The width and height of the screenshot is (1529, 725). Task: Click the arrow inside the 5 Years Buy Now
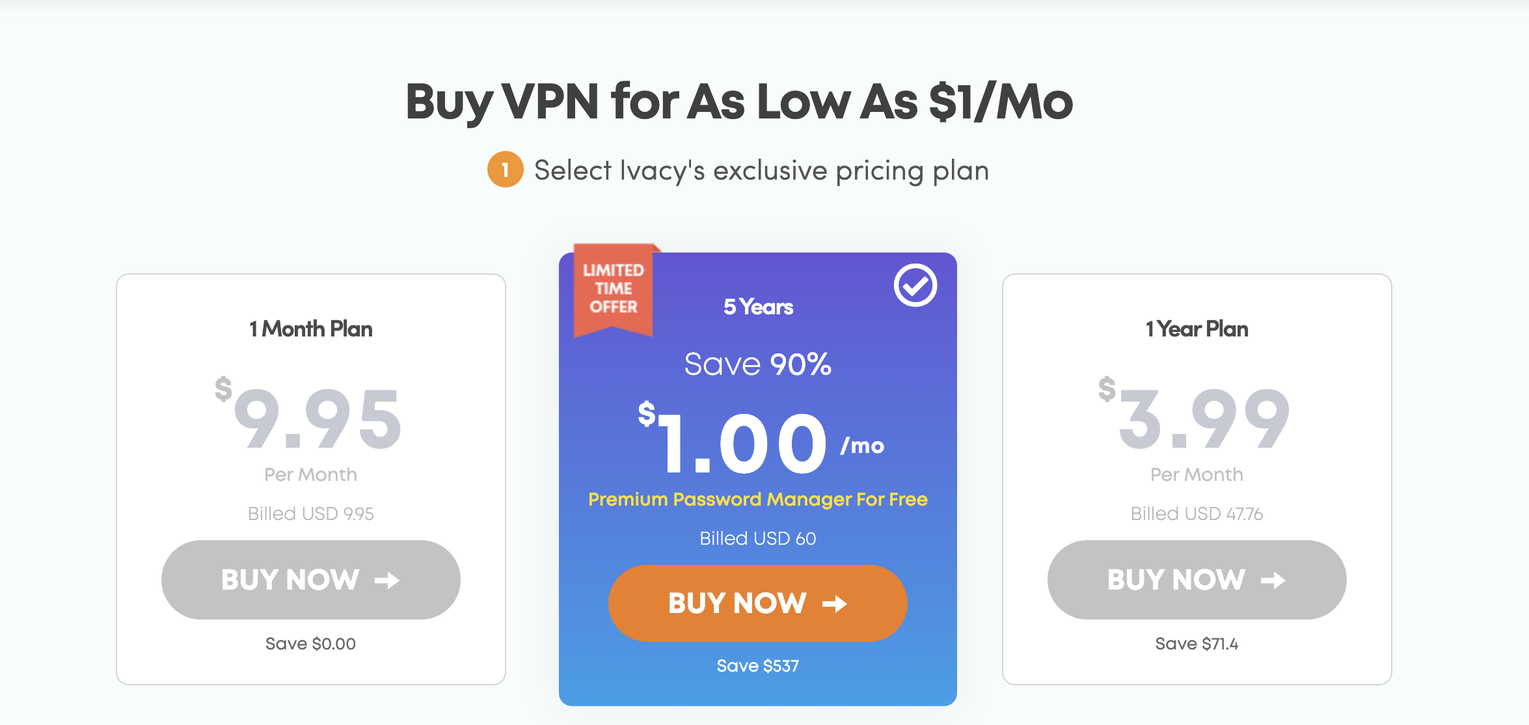(833, 604)
